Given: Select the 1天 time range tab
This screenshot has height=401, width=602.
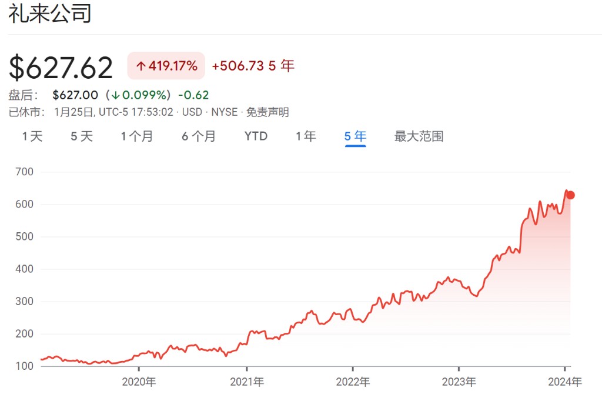Looking at the screenshot, I should [x=32, y=136].
